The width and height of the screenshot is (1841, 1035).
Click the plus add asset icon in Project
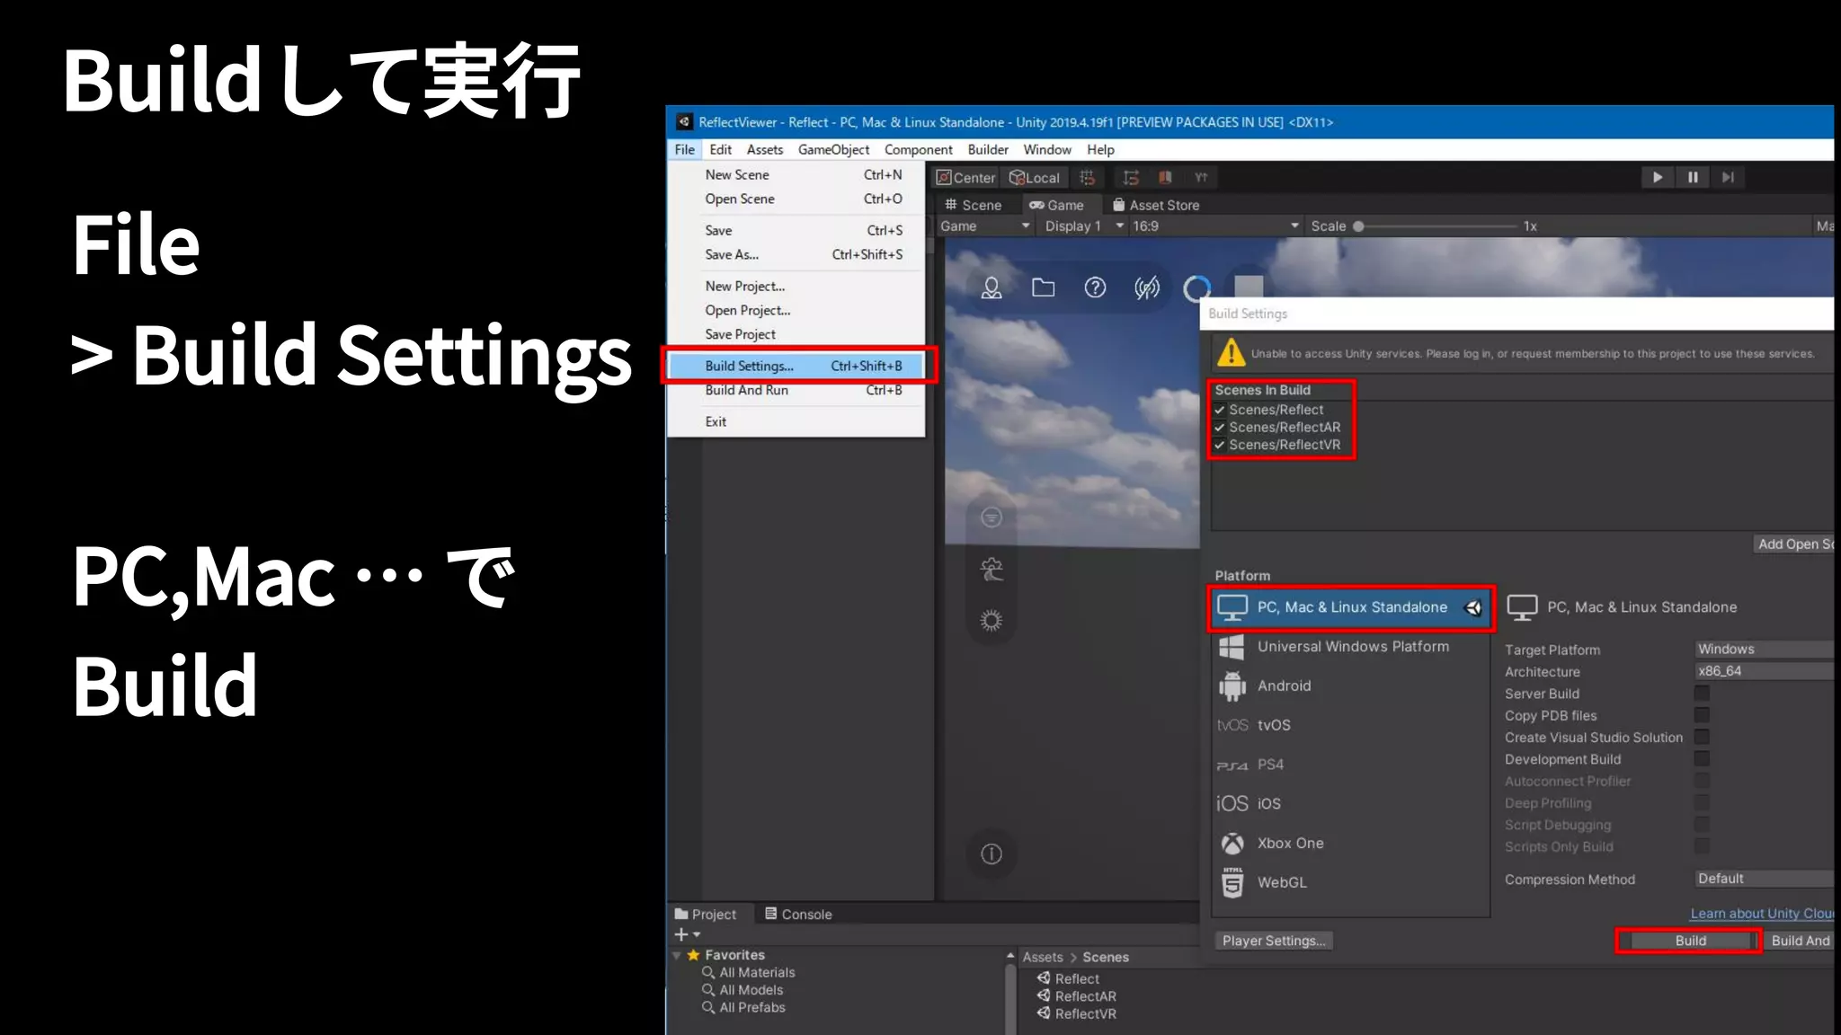click(681, 935)
